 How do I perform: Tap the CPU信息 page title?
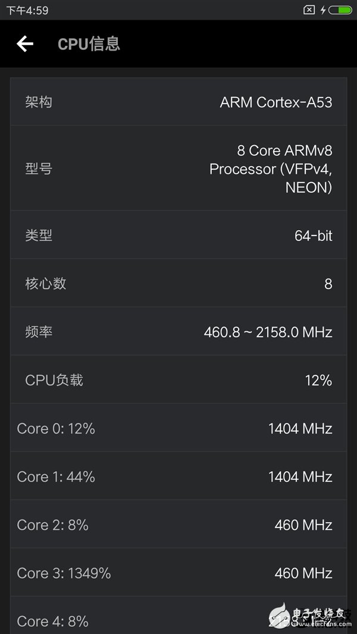[x=89, y=43]
